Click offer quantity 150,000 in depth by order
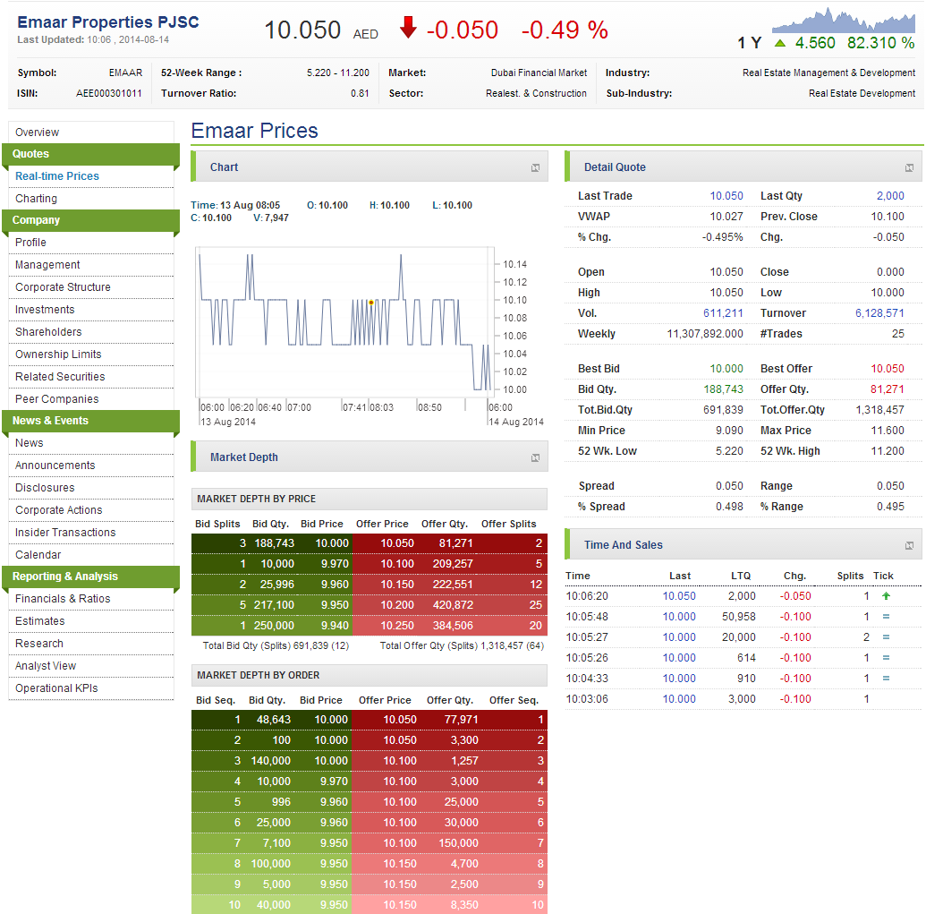 coord(458,843)
